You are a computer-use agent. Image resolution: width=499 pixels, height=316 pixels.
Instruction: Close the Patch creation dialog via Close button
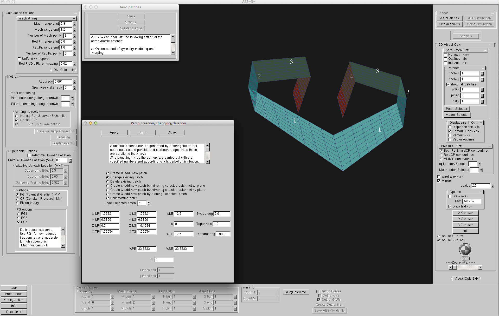(172, 132)
